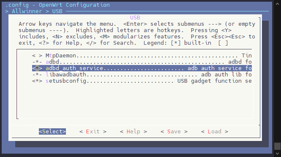Click the Save button
This screenshot has height=157, width=281.
coord(174,132)
